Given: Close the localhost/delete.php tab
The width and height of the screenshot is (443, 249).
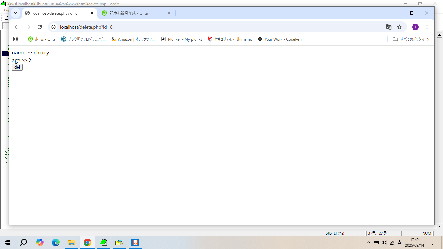Looking at the screenshot, I should pos(92,13).
